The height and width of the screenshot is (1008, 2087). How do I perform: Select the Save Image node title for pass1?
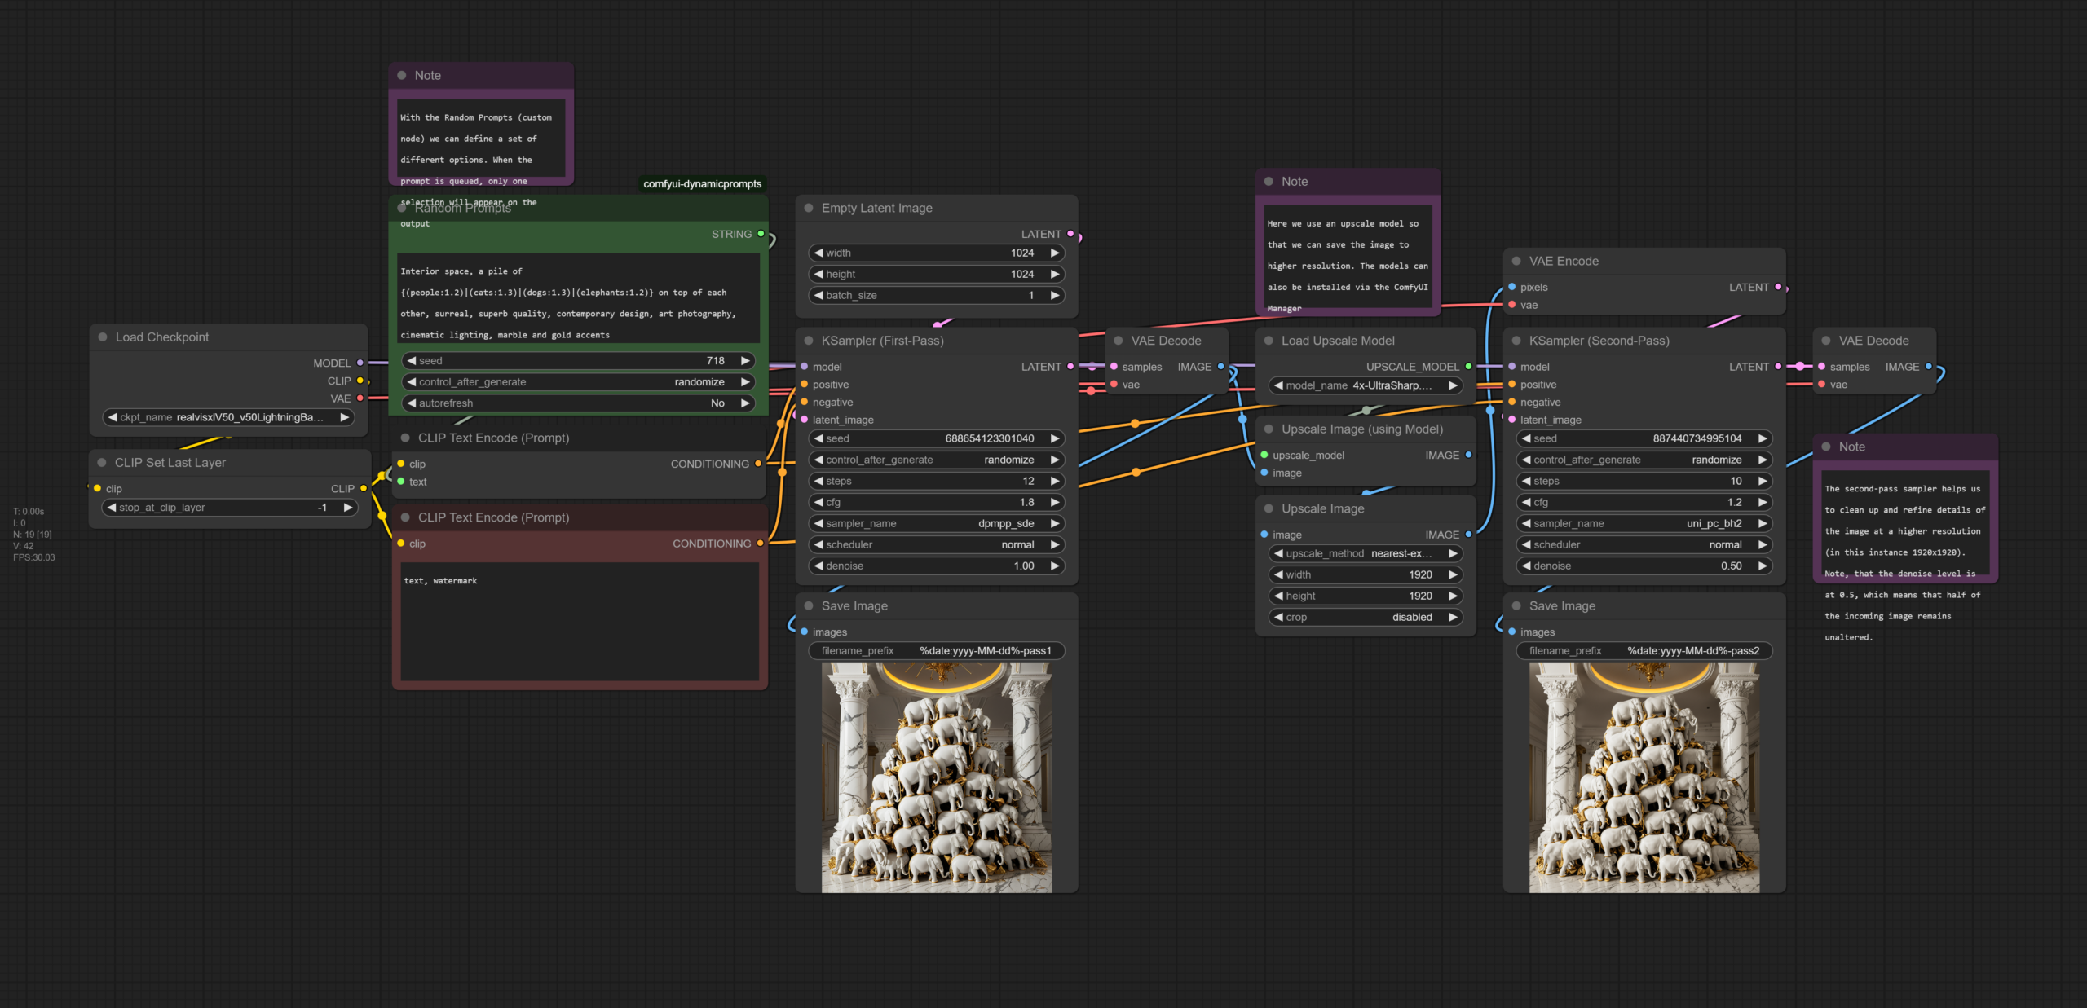tap(854, 606)
